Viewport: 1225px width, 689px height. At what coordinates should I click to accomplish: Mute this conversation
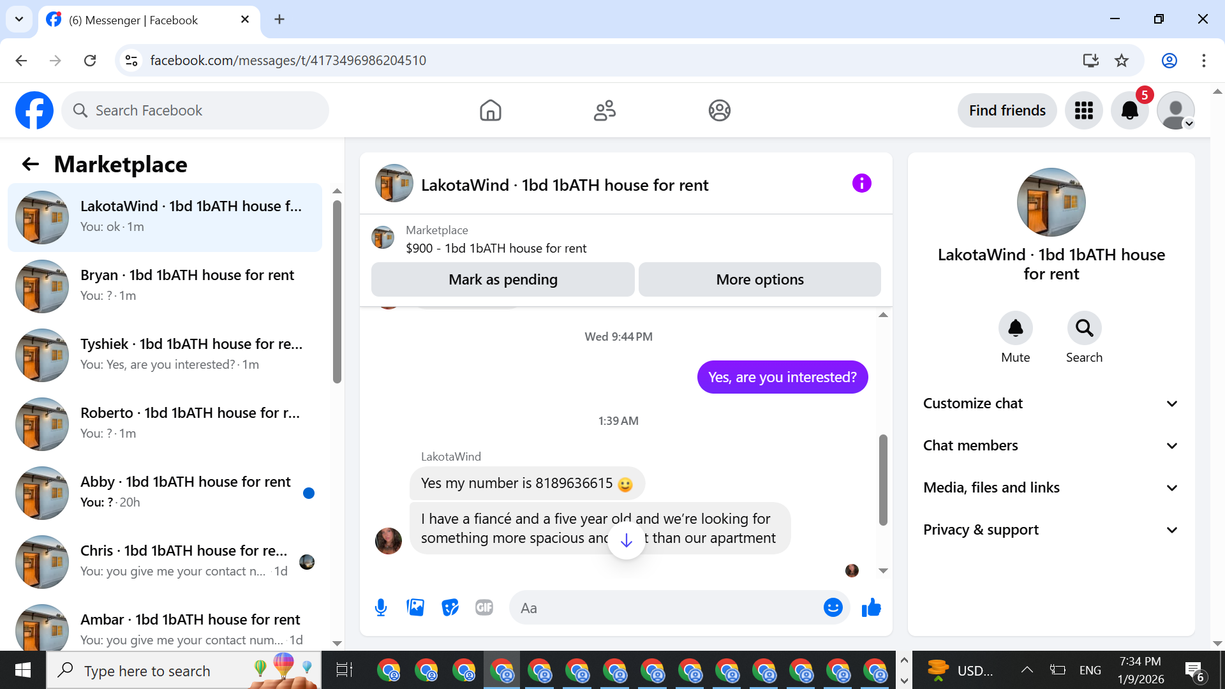1015,329
